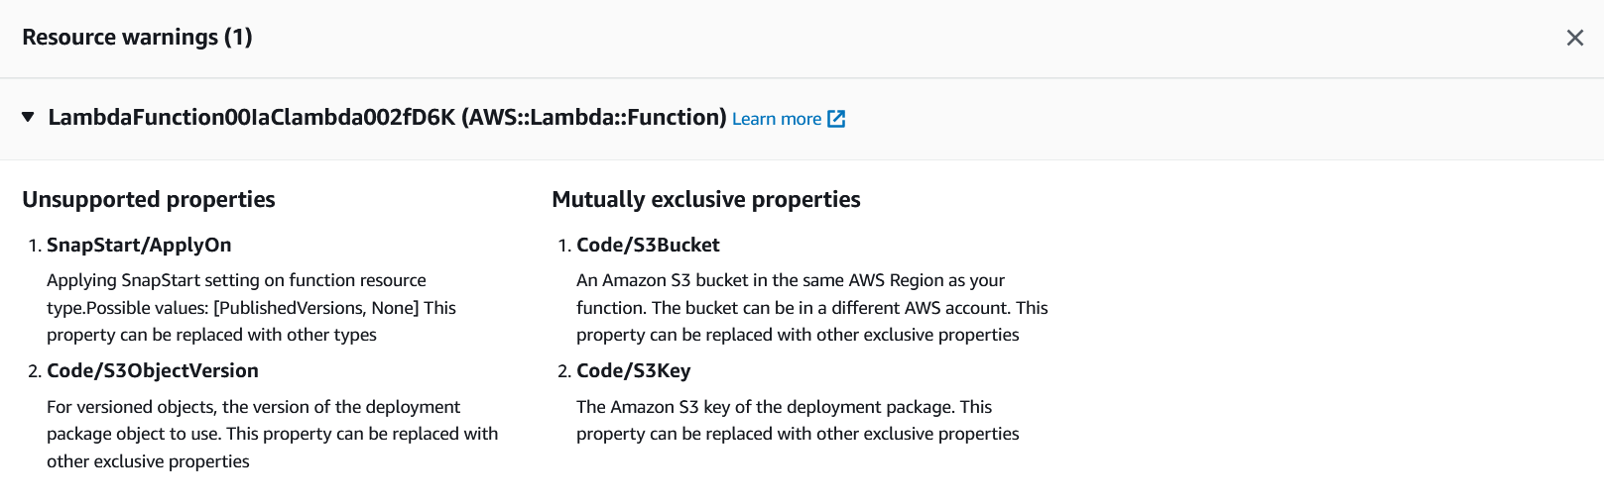Click the Mutually exclusive properties heading

click(705, 199)
